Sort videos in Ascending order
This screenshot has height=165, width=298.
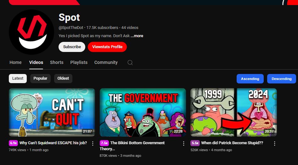click(x=250, y=79)
